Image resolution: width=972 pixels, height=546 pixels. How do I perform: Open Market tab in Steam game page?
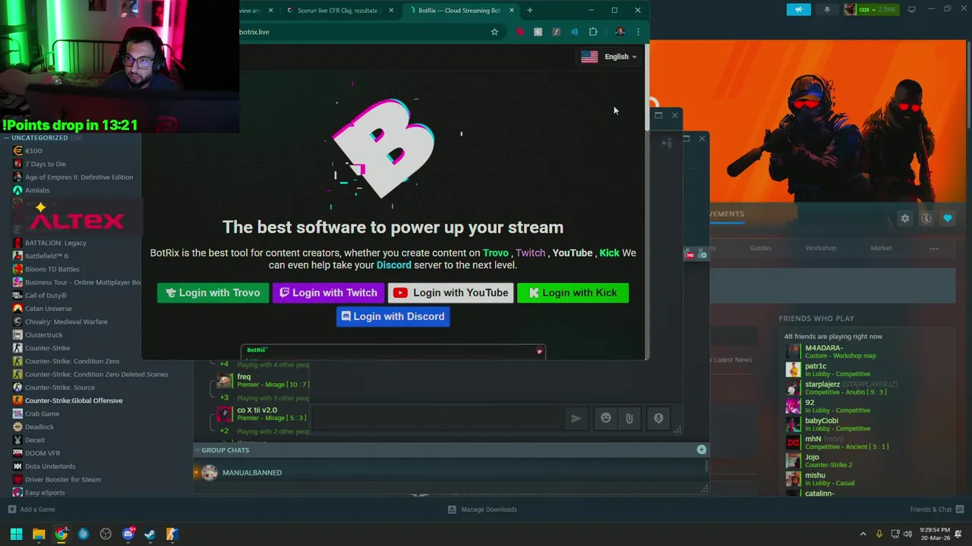point(881,248)
